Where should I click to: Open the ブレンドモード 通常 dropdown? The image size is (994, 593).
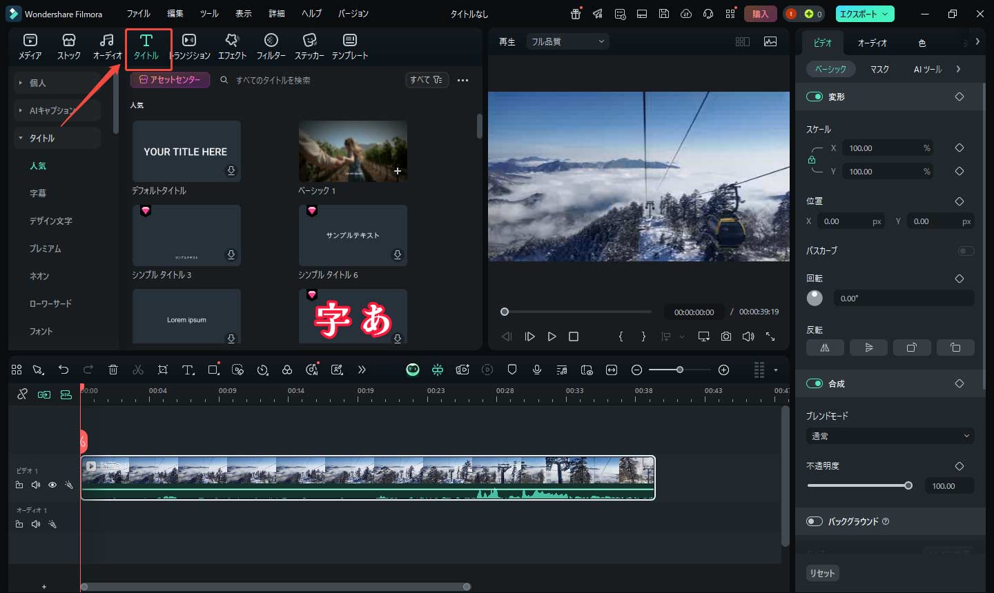click(890, 436)
